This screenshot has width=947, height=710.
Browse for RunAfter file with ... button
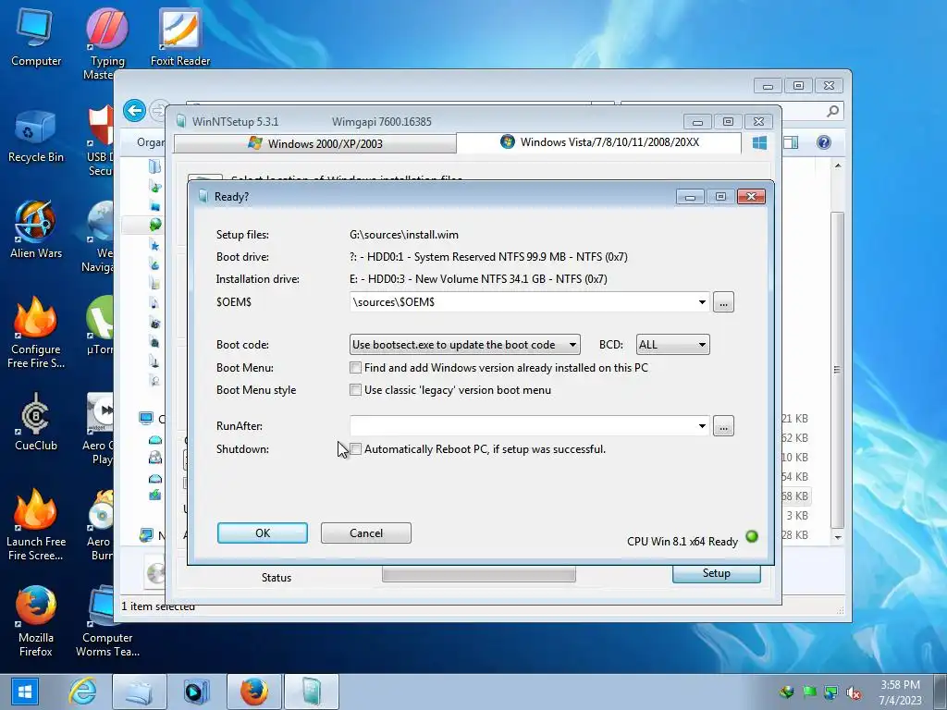723,425
